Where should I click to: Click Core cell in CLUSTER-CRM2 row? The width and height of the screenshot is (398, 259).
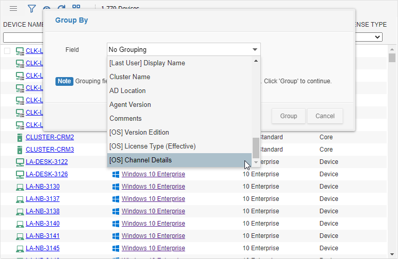tap(326, 137)
